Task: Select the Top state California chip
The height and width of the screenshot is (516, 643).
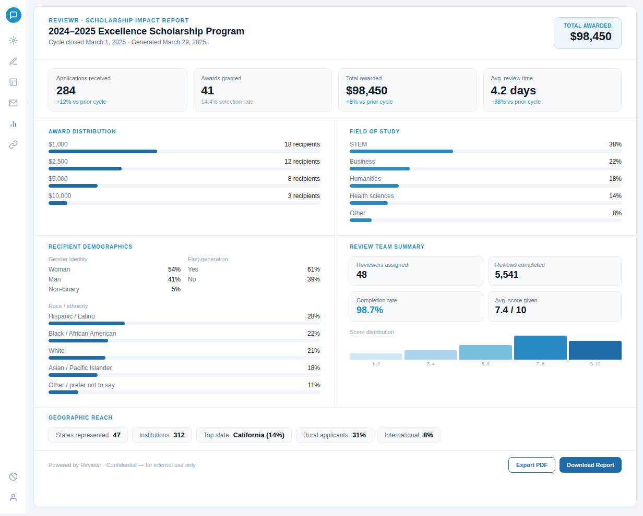Action: tap(244, 435)
